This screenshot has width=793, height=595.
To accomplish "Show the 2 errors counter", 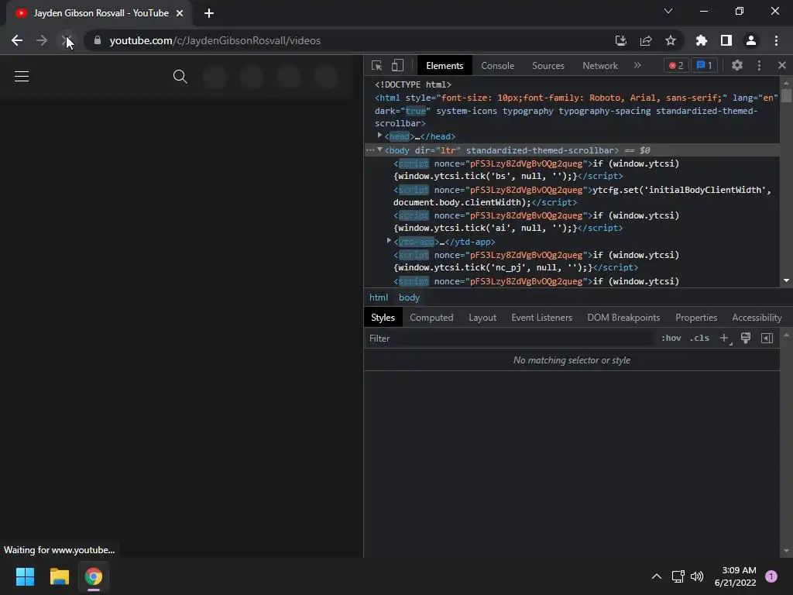I will click(x=676, y=65).
